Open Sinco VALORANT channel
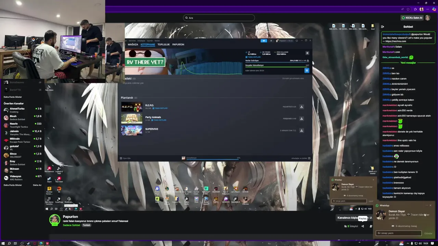This screenshot has width=438, height=246. [22, 155]
